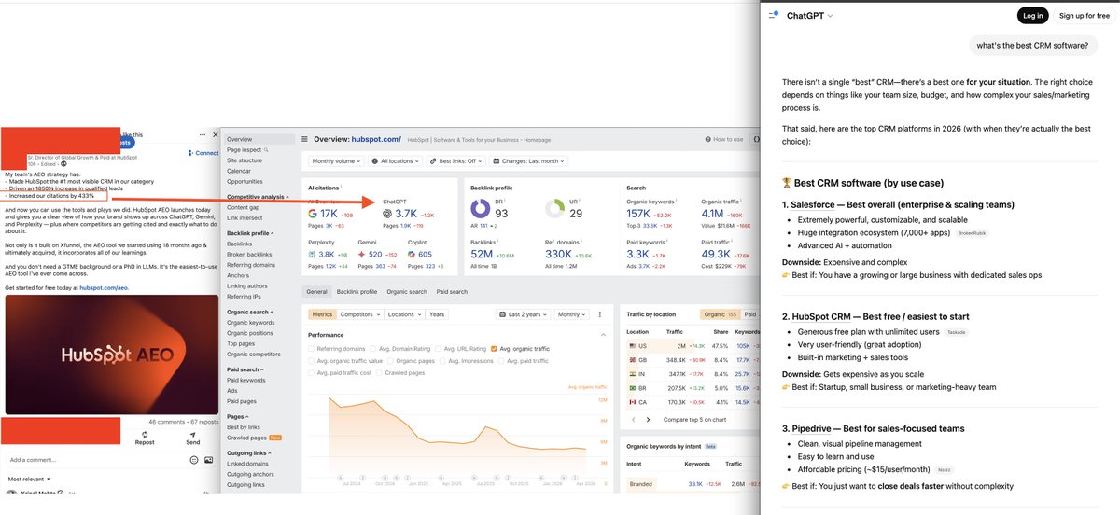Viewport: 1120px width, 515px height.
Task: Switch to the Paid search tab
Action: pyautogui.click(x=452, y=292)
